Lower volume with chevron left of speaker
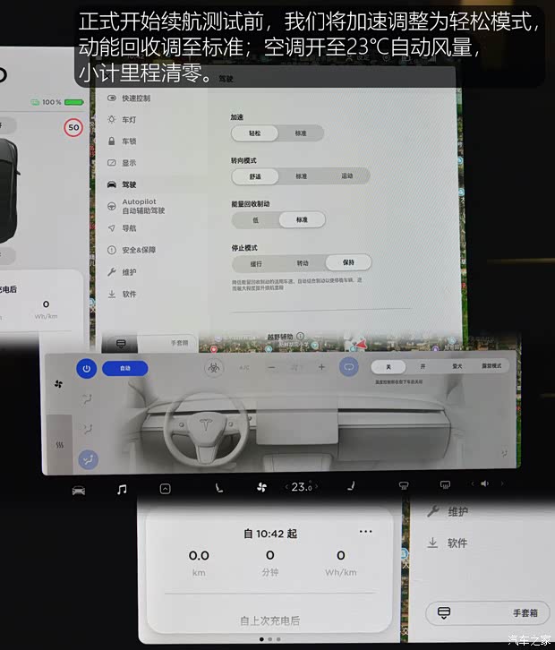 pyautogui.click(x=472, y=483)
